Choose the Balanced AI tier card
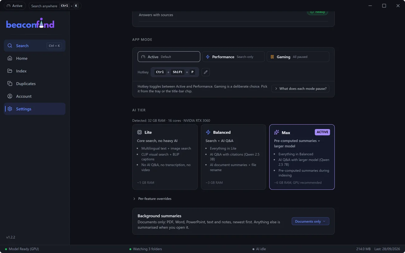The image size is (405, 253). point(234,157)
